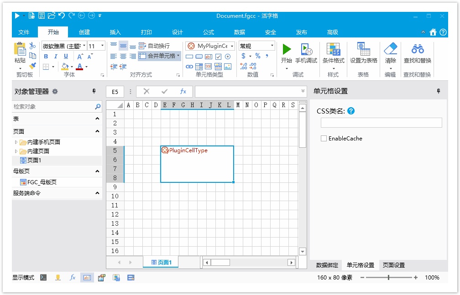Click the fill color paint bucket swatch
Viewport: 460px width, 295px height.
pos(65,67)
